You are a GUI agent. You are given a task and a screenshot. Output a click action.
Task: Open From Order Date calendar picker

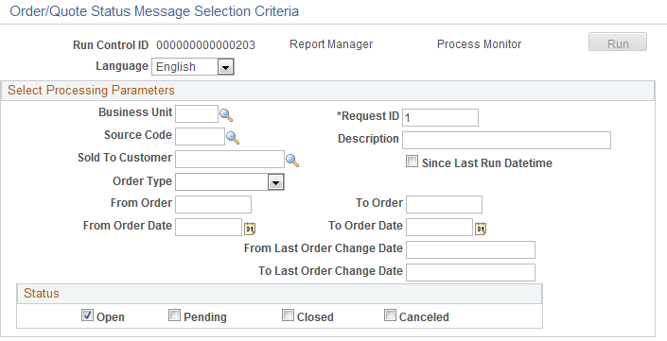(x=250, y=229)
